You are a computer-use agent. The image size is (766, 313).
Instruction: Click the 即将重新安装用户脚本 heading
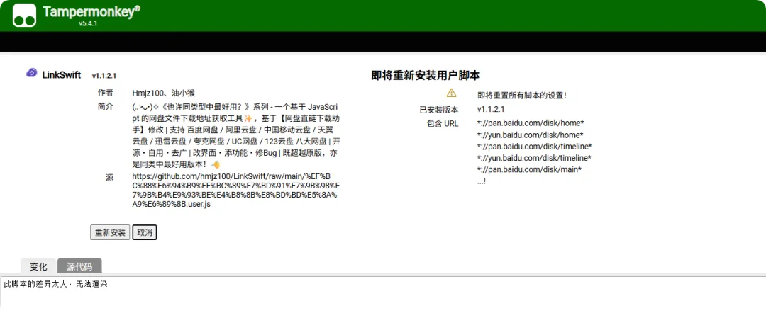pos(426,75)
